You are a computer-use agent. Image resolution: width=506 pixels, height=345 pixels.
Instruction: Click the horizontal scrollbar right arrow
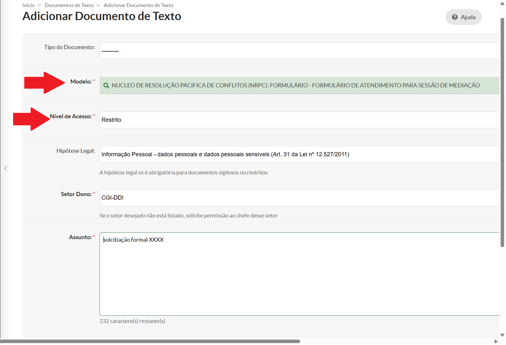(x=496, y=341)
